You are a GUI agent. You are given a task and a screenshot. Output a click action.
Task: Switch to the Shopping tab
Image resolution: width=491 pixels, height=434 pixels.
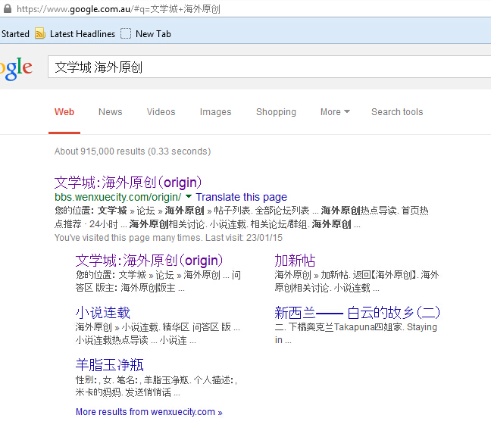pyautogui.click(x=276, y=111)
